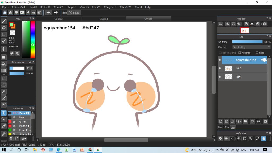Open the Xem(V) menu
Image resolution: width=272 pixels, height=153 pixels.
click(x=96, y=7)
